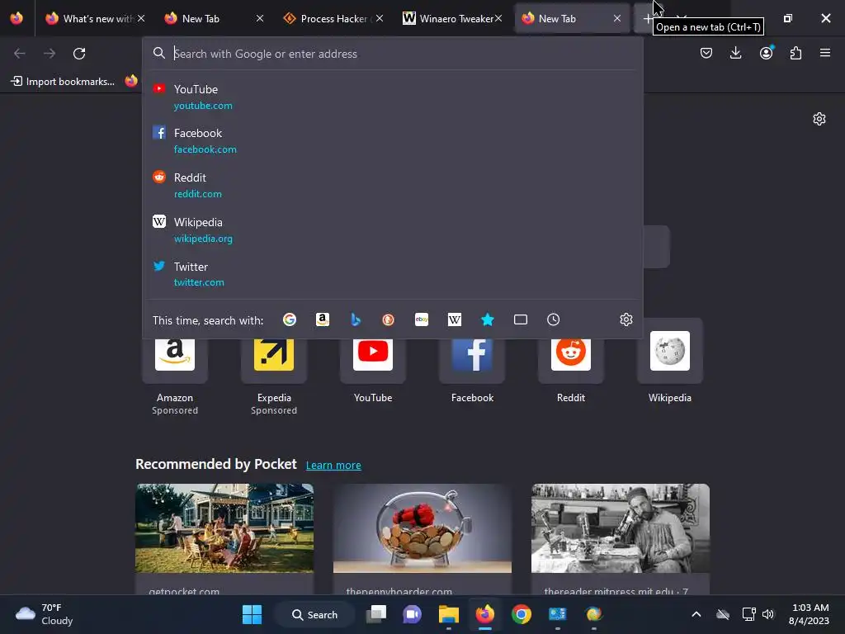The width and height of the screenshot is (845, 634).
Task: Open Task View from the taskbar
Action: pos(376,614)
